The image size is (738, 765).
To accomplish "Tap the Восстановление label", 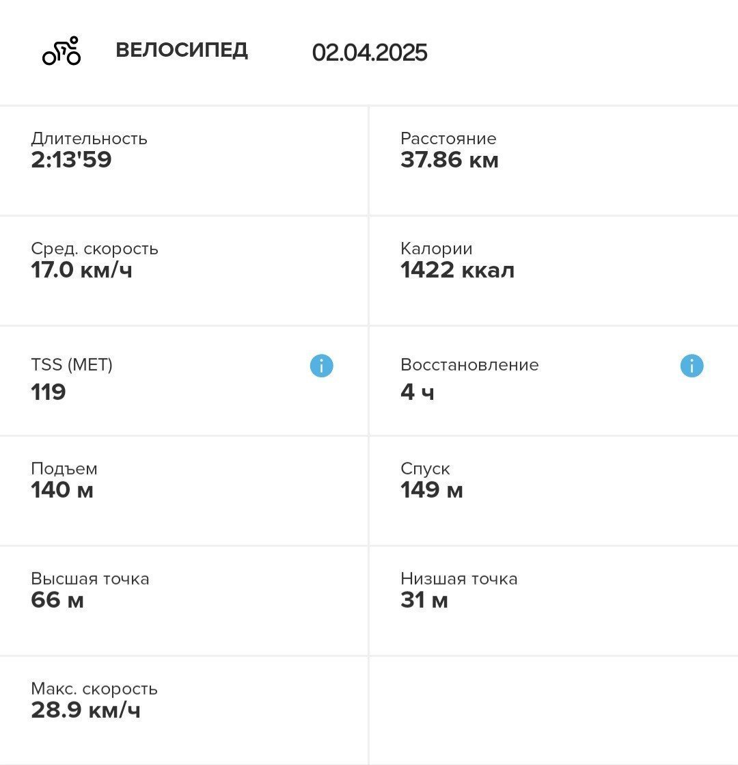I will 469,364.
